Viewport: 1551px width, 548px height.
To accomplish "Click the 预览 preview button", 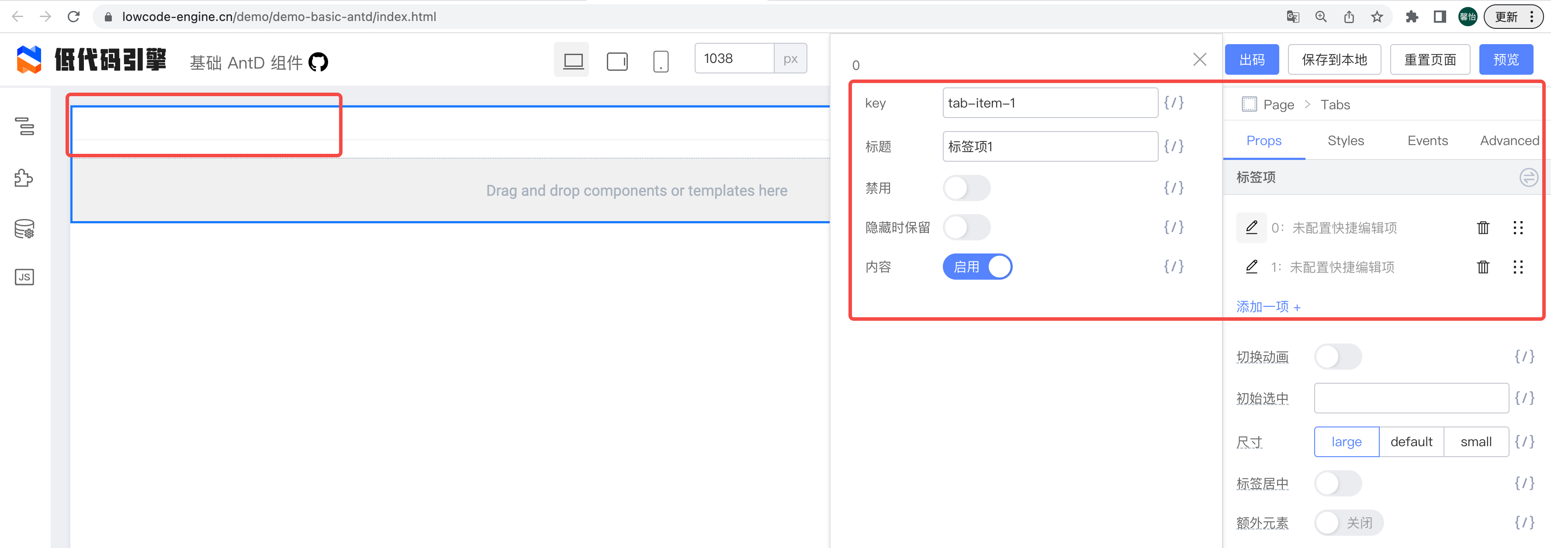I will click(1506, 59).
